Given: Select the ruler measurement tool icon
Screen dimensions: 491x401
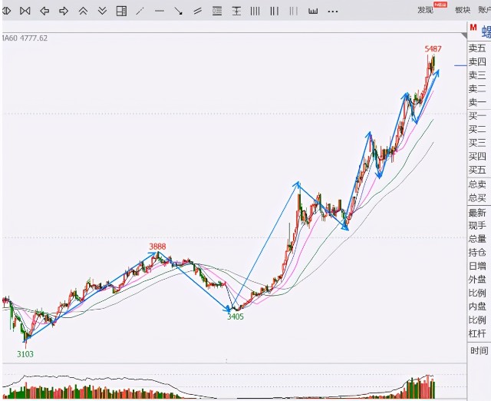Looking at the screenshot, I should [313, 11].
